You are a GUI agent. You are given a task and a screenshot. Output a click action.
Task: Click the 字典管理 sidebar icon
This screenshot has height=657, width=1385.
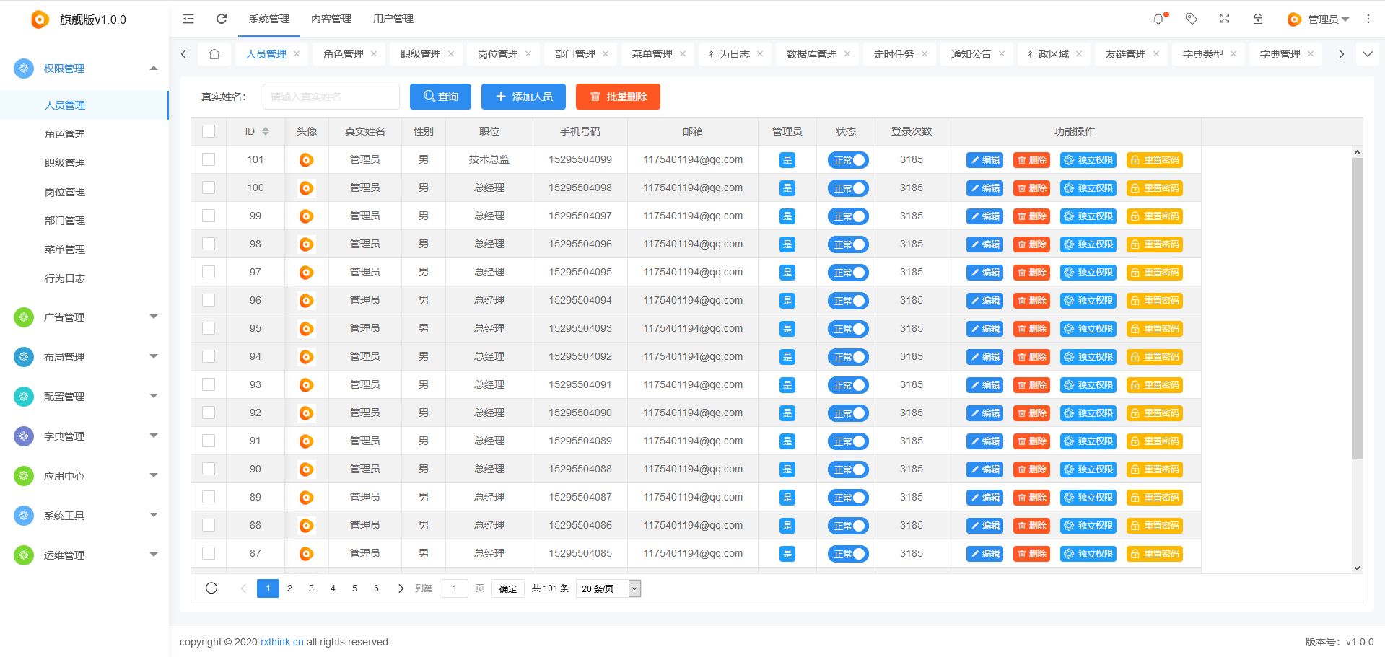(x=24, y=436)
